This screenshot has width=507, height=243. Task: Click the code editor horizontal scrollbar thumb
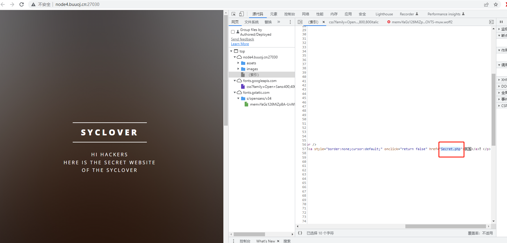446,226
